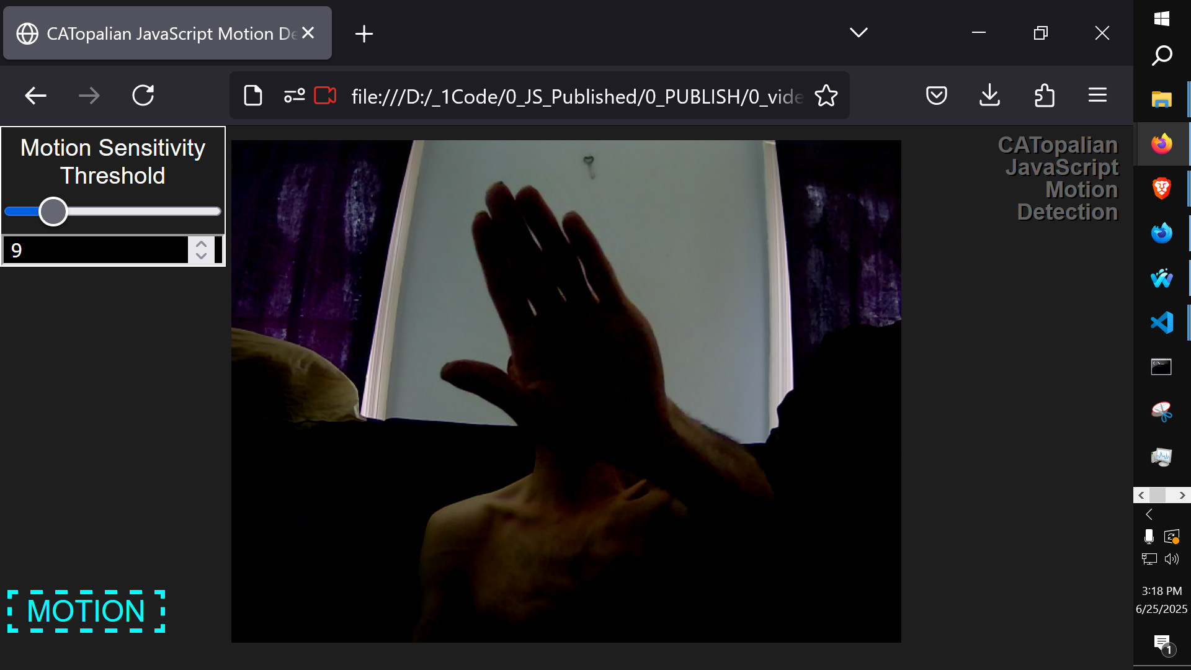Screen dimensions: 1191x670
Task: Click the browser forward arrow
Action: [x=89, y=96]
